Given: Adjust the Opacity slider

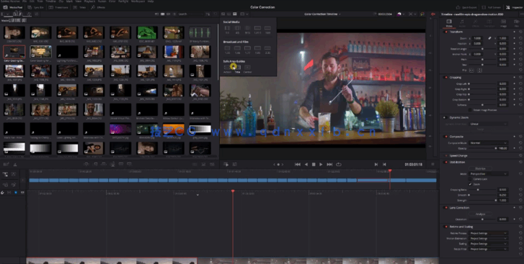Looking at the screenshot, I should point(482,148).
